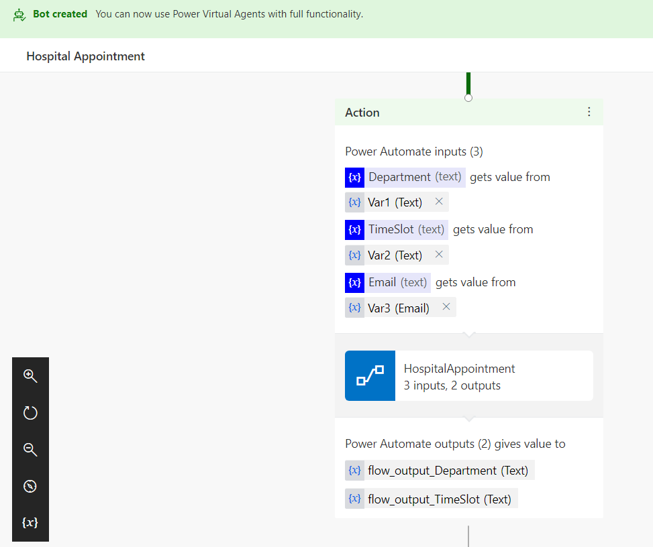
Task: Click the Email input variable icon
Action: tap(355, 283)
